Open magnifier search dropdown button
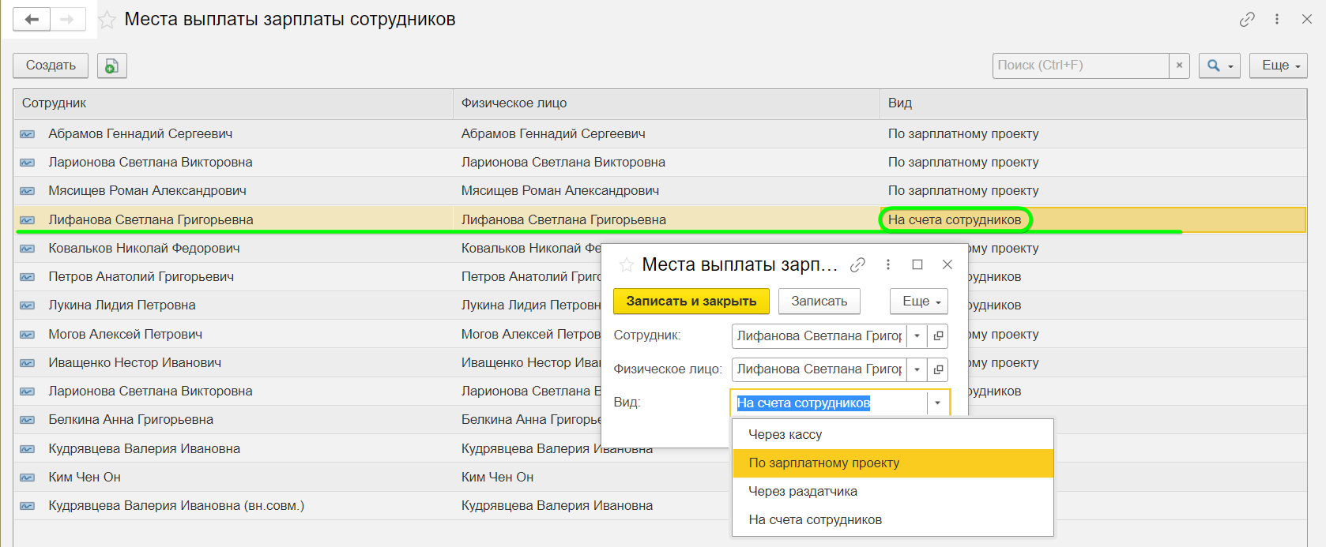 [1219, 66]
